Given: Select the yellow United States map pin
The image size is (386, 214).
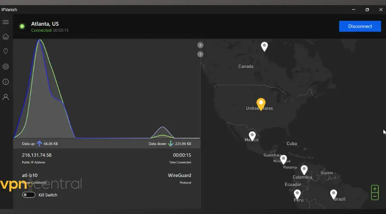Looking at the screenshot, I should point(261,104).
